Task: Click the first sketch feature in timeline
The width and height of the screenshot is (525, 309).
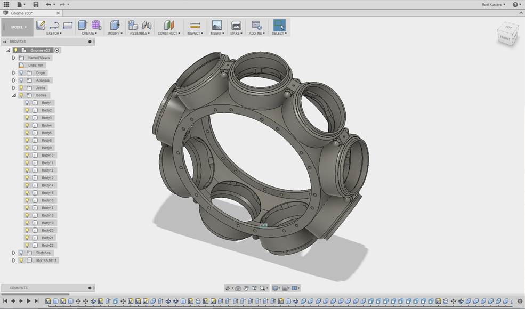Action: (48, 302)
